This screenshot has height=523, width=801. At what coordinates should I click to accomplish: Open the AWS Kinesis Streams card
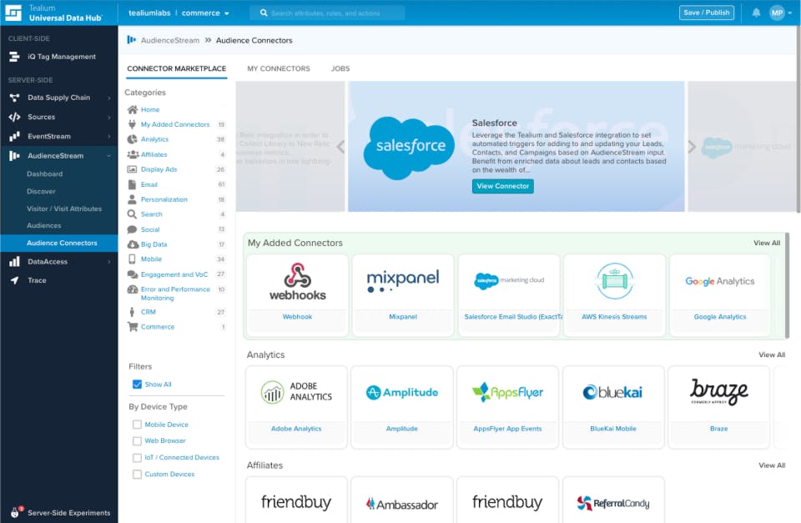[614, 295]
